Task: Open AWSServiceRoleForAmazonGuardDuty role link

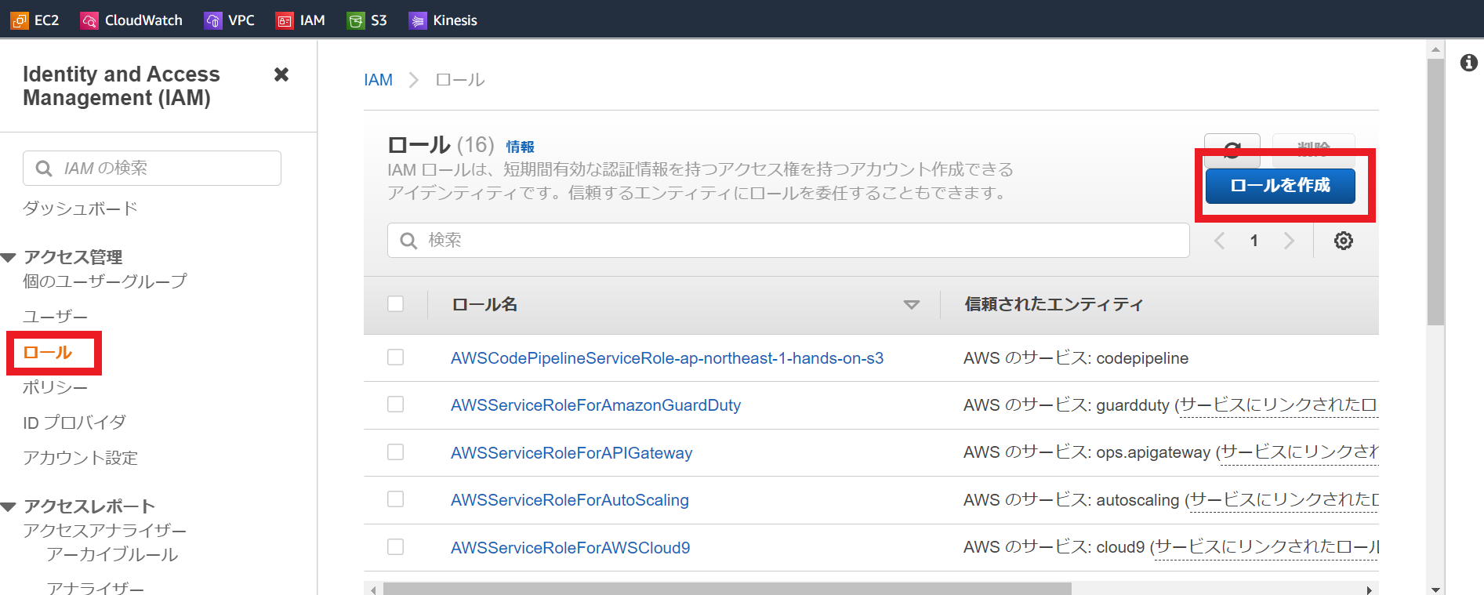Action: tap(596, 405)
